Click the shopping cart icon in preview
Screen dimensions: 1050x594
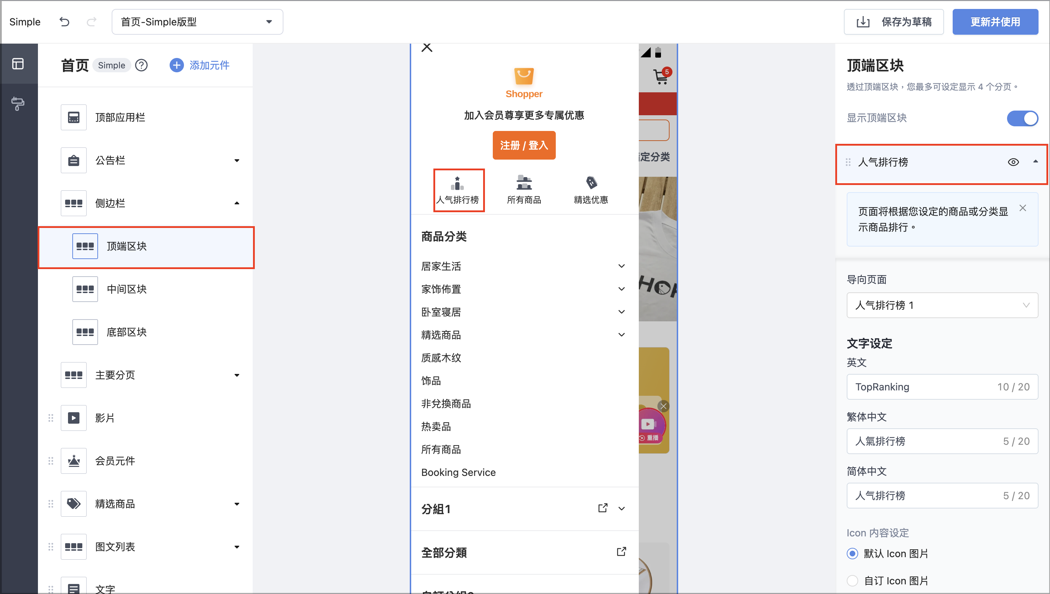coord(661,77)
